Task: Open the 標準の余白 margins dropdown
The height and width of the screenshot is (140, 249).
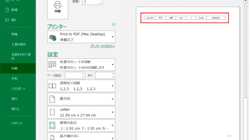Action: [x=81, y=125]
